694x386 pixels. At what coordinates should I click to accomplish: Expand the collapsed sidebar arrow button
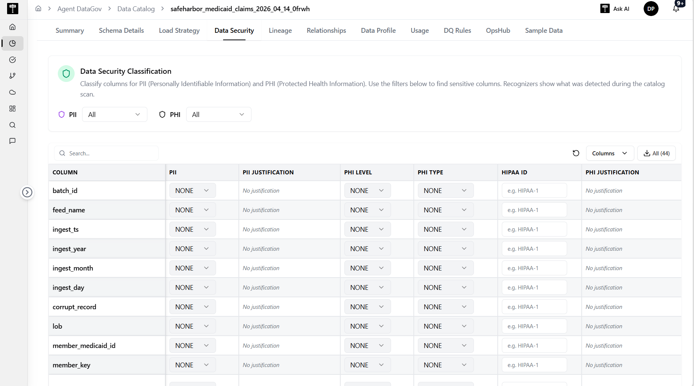coord(27,192)
